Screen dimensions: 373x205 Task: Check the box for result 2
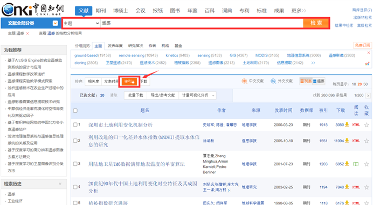coord(75,141)
